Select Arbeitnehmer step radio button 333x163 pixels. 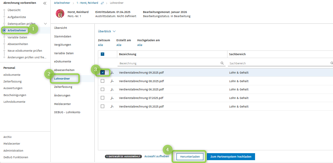pos(4,31)
